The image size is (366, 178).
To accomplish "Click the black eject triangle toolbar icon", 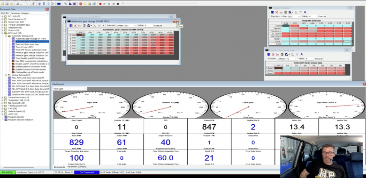I will pos(118,4).
